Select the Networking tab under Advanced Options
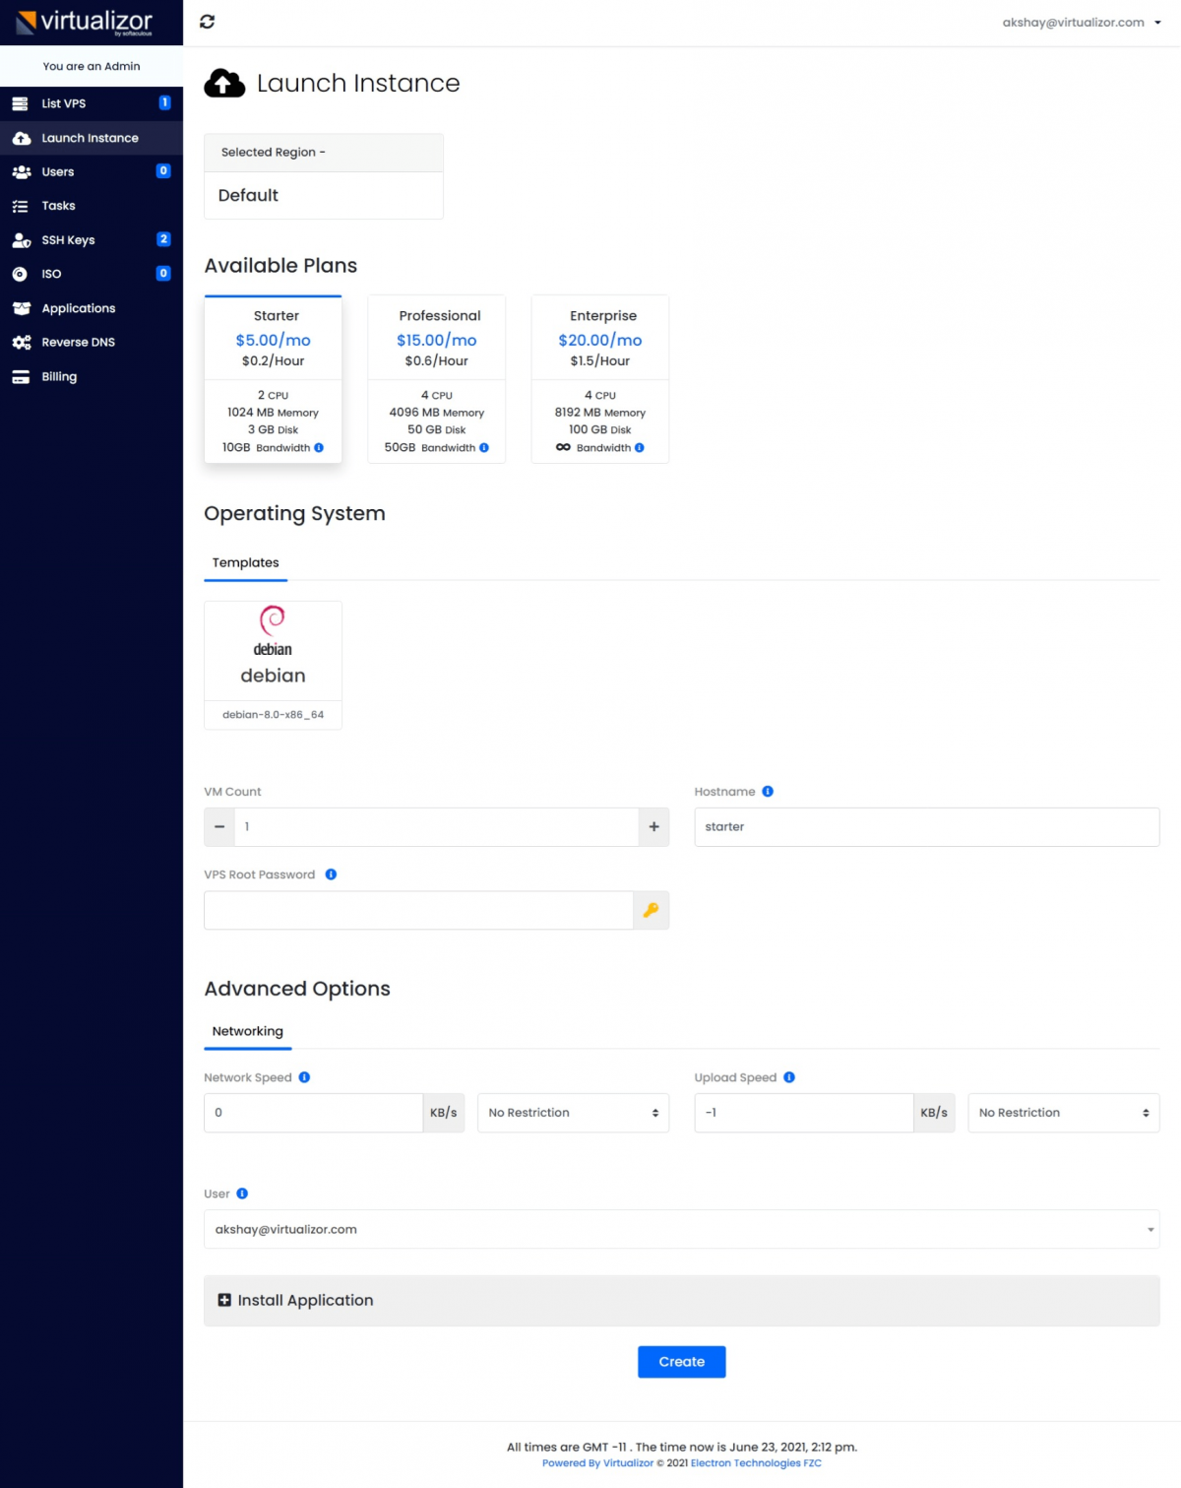The image size is (1181, 1488). click(x=247, y=1031)
